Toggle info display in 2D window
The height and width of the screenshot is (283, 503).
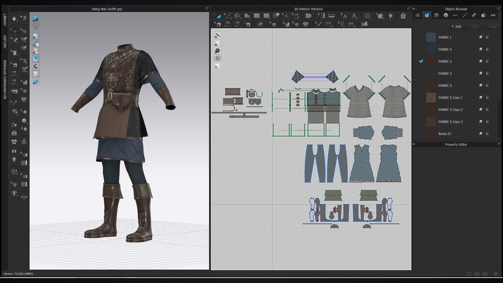217,51
